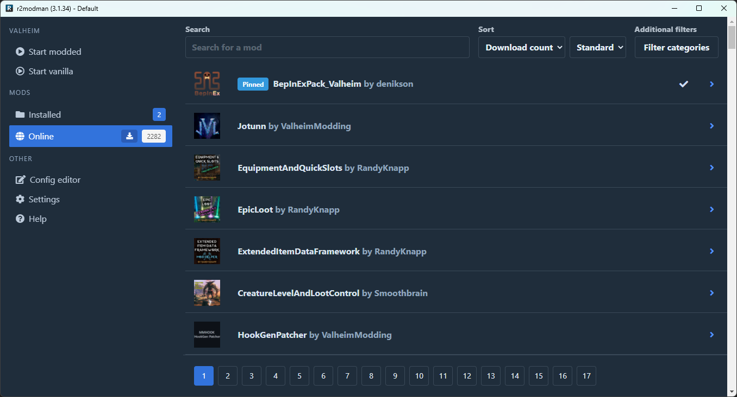
Task: Go to page 1
Action: [204, 376]
